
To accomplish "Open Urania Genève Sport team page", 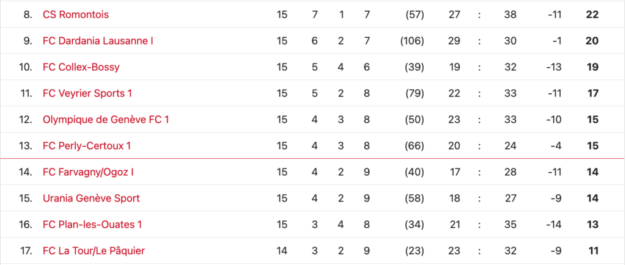I will [91, 198].
